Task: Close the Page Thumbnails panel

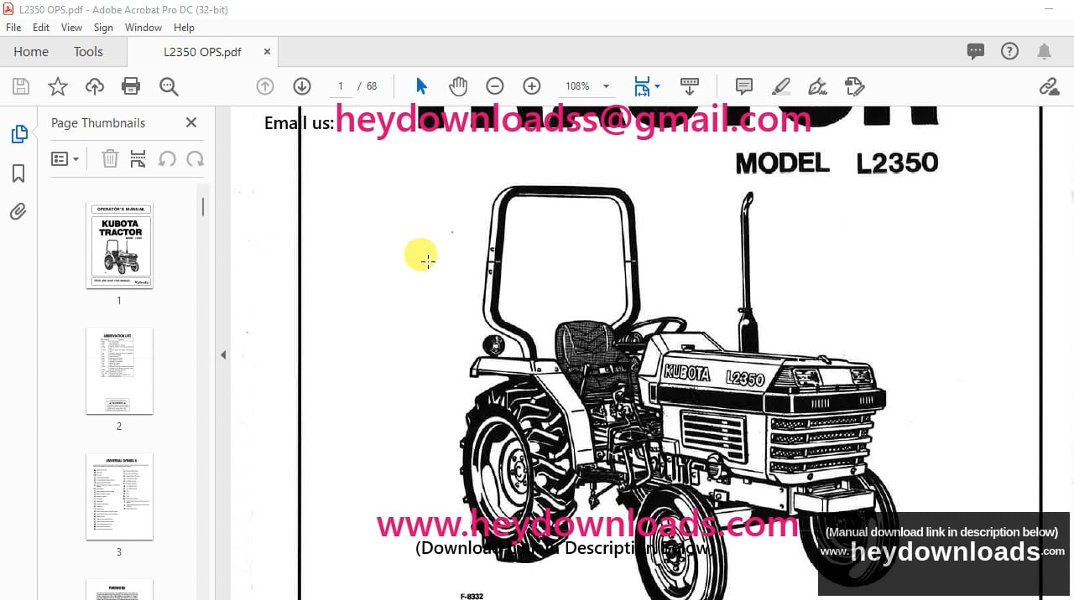Action: 191,122
